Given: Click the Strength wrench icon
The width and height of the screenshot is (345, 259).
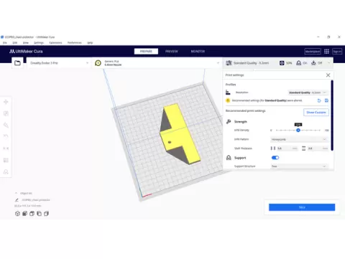Looking at the screenshot, I should pyautogui.click(x=229, y=121).
